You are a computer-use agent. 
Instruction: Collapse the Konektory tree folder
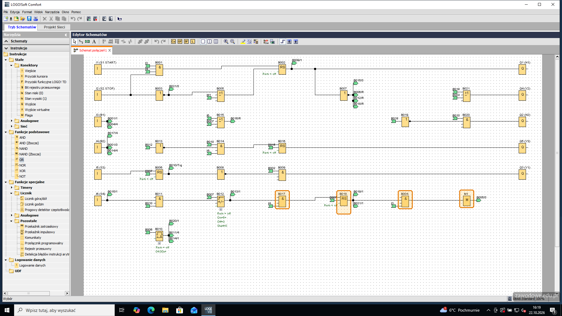[x=11, y=65]
